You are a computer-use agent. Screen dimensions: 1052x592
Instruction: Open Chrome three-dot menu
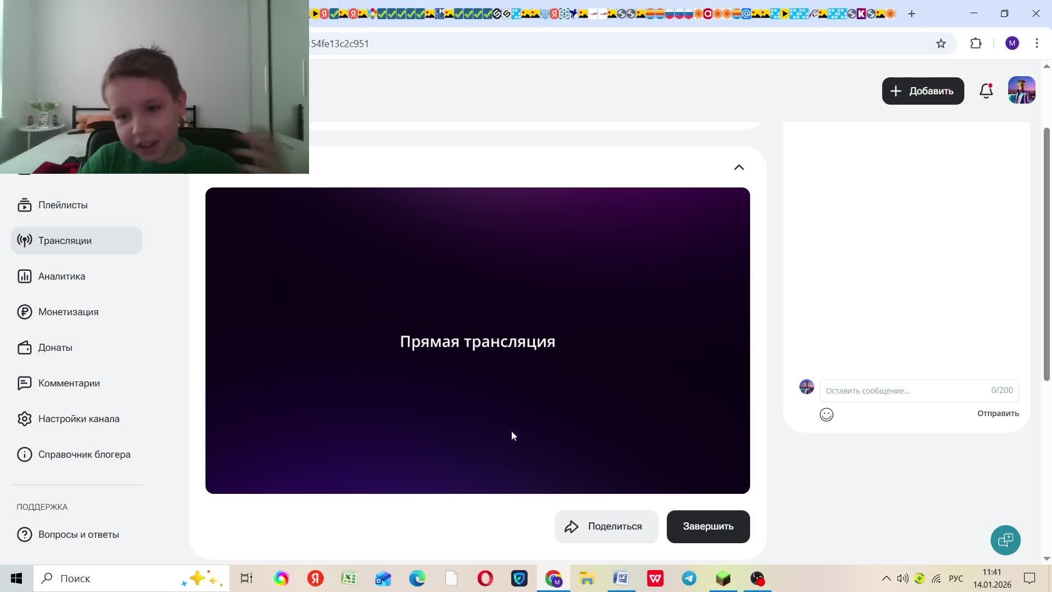1037,44
